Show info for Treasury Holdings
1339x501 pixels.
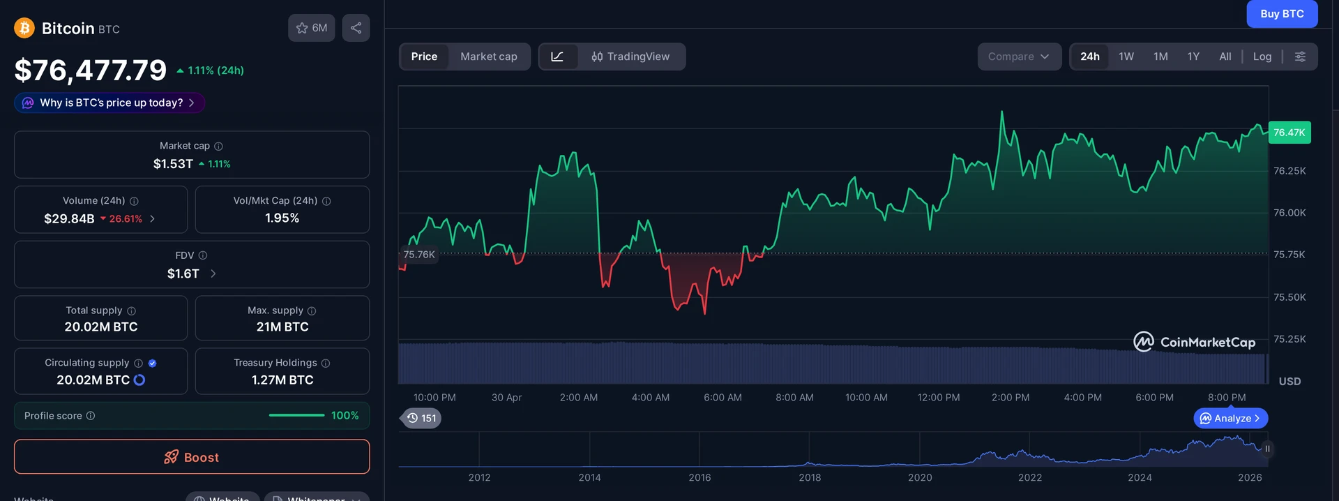[326, 363]
